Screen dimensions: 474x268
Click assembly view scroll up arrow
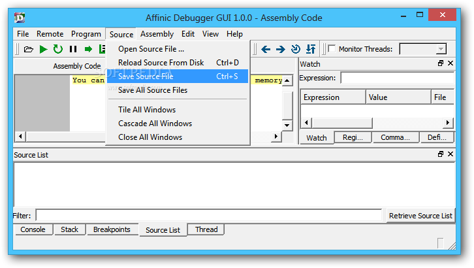287,80
